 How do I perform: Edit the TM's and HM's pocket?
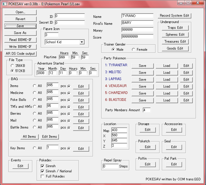tap(81, 107)
